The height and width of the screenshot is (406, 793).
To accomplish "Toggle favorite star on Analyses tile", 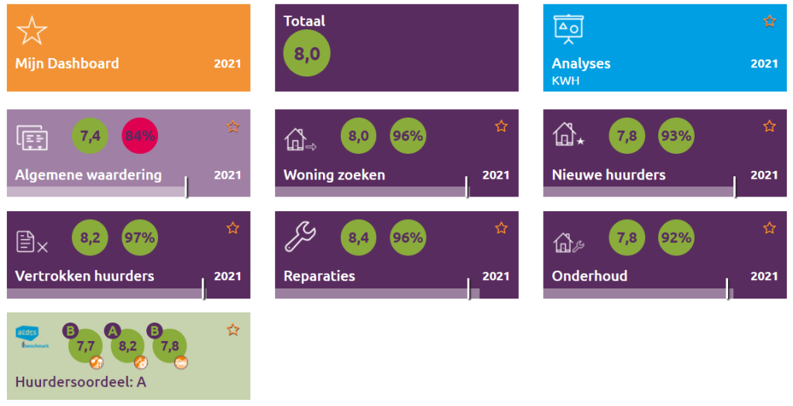I will click(769, 21).
